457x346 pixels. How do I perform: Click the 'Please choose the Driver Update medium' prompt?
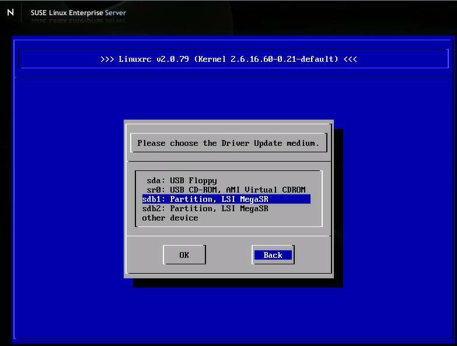click(x=228, y=143)
